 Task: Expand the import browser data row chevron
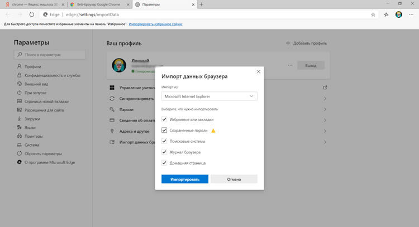point(325,142)
